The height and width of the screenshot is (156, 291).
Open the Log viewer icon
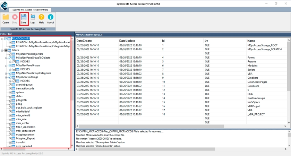tap(33, 19)
